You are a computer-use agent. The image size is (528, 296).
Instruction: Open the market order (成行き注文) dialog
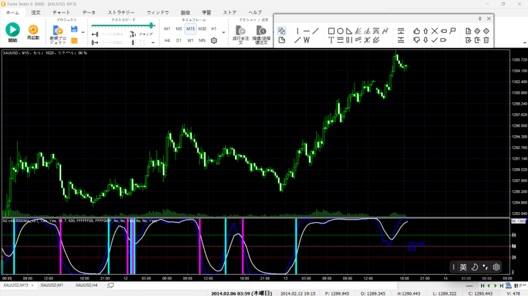[241, 30]
